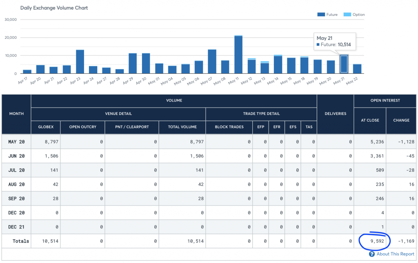Select the Apr 23 bar in chart
This screenshot has width=418, height=263.
pyautogui.click(x=80, y=62)
